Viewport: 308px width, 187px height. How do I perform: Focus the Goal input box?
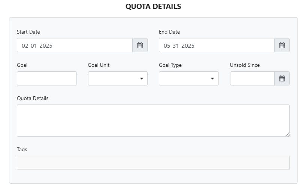click(47, 78)
